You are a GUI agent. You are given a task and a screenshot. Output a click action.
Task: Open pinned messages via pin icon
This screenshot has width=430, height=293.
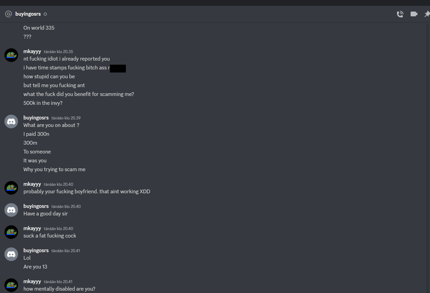point(427,14)
